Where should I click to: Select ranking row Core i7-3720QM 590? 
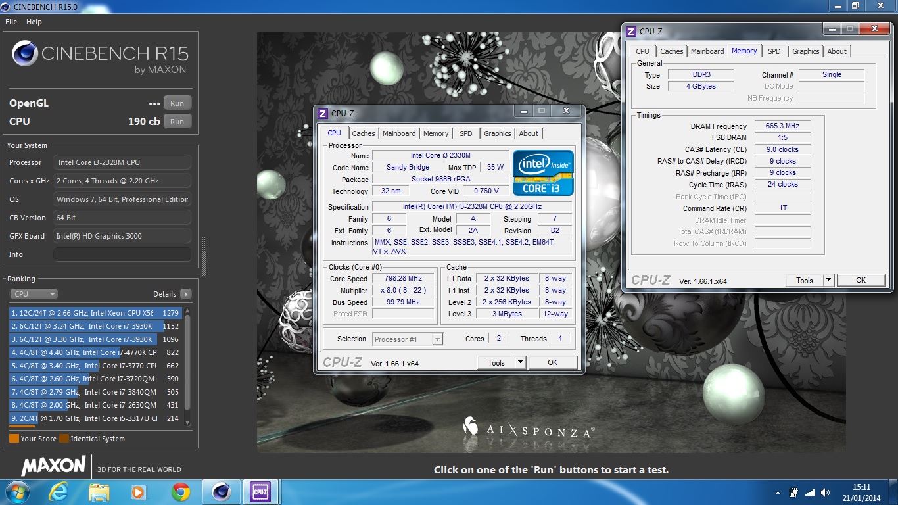point(95,379)
